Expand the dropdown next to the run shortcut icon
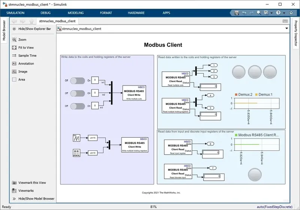The image size is (300, 210). click(271, 13)
